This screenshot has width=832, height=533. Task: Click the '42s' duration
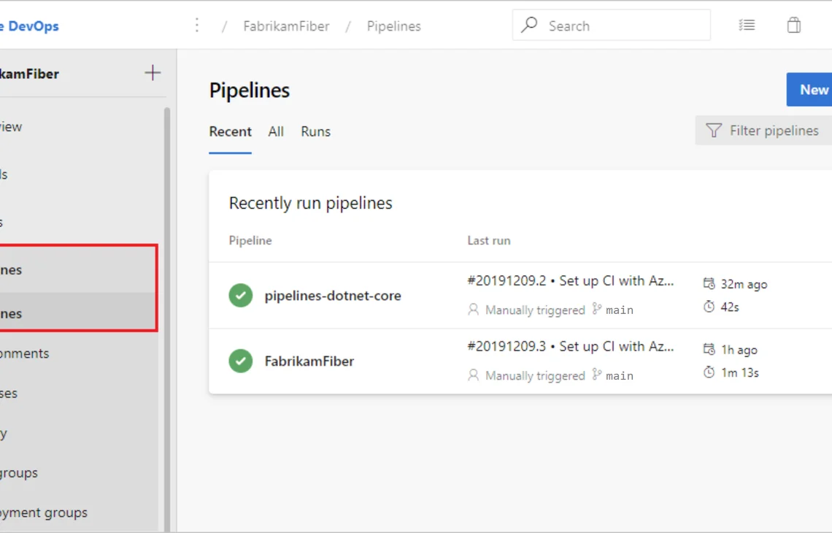click(x=730, y=307)
